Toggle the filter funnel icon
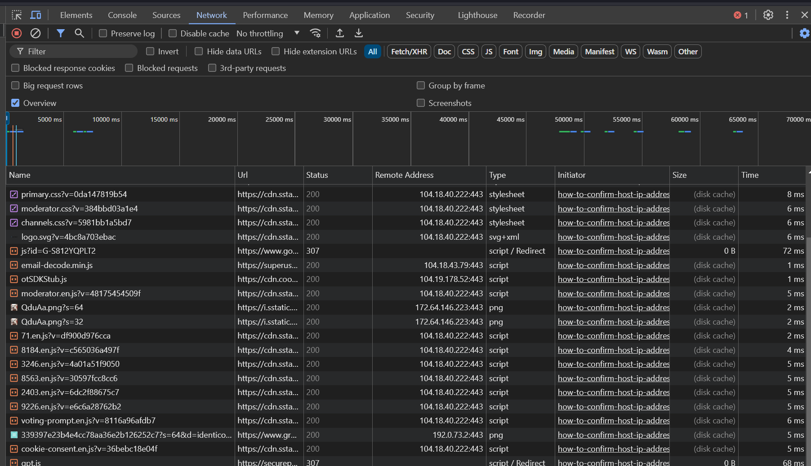The height and width of the screenshot is (466, 811). [60, 33]
